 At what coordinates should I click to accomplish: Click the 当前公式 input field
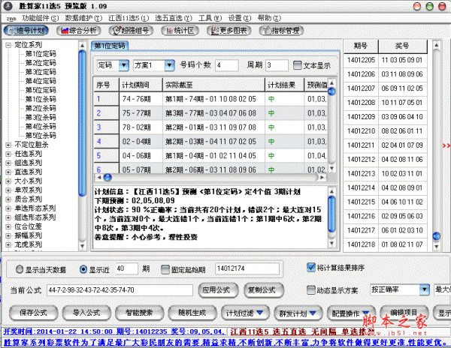(120, 290)
